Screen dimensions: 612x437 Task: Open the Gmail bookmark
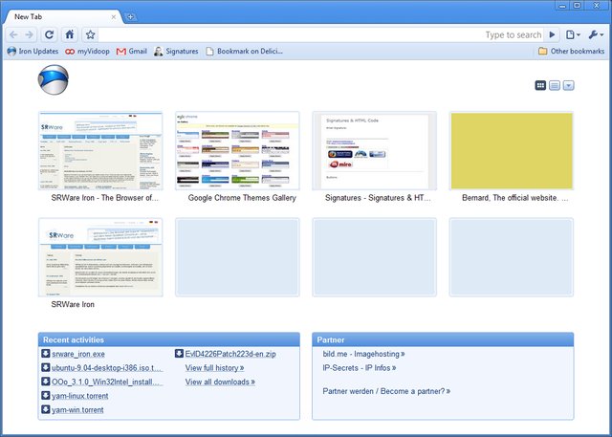132,51
